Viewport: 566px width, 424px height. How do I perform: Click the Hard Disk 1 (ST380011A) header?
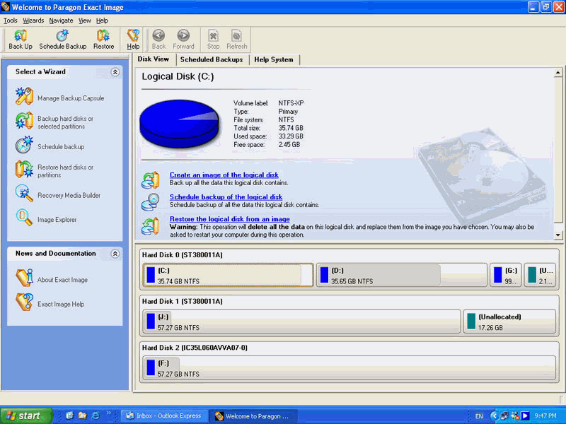pos(183,301)
